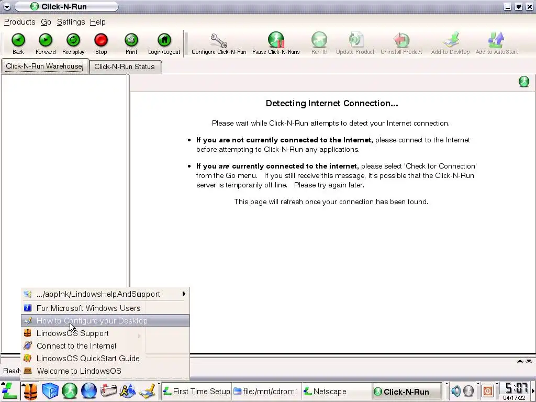Click the green running-man icon at top right of the page
536x402 pixels.
tap(523, 82)
